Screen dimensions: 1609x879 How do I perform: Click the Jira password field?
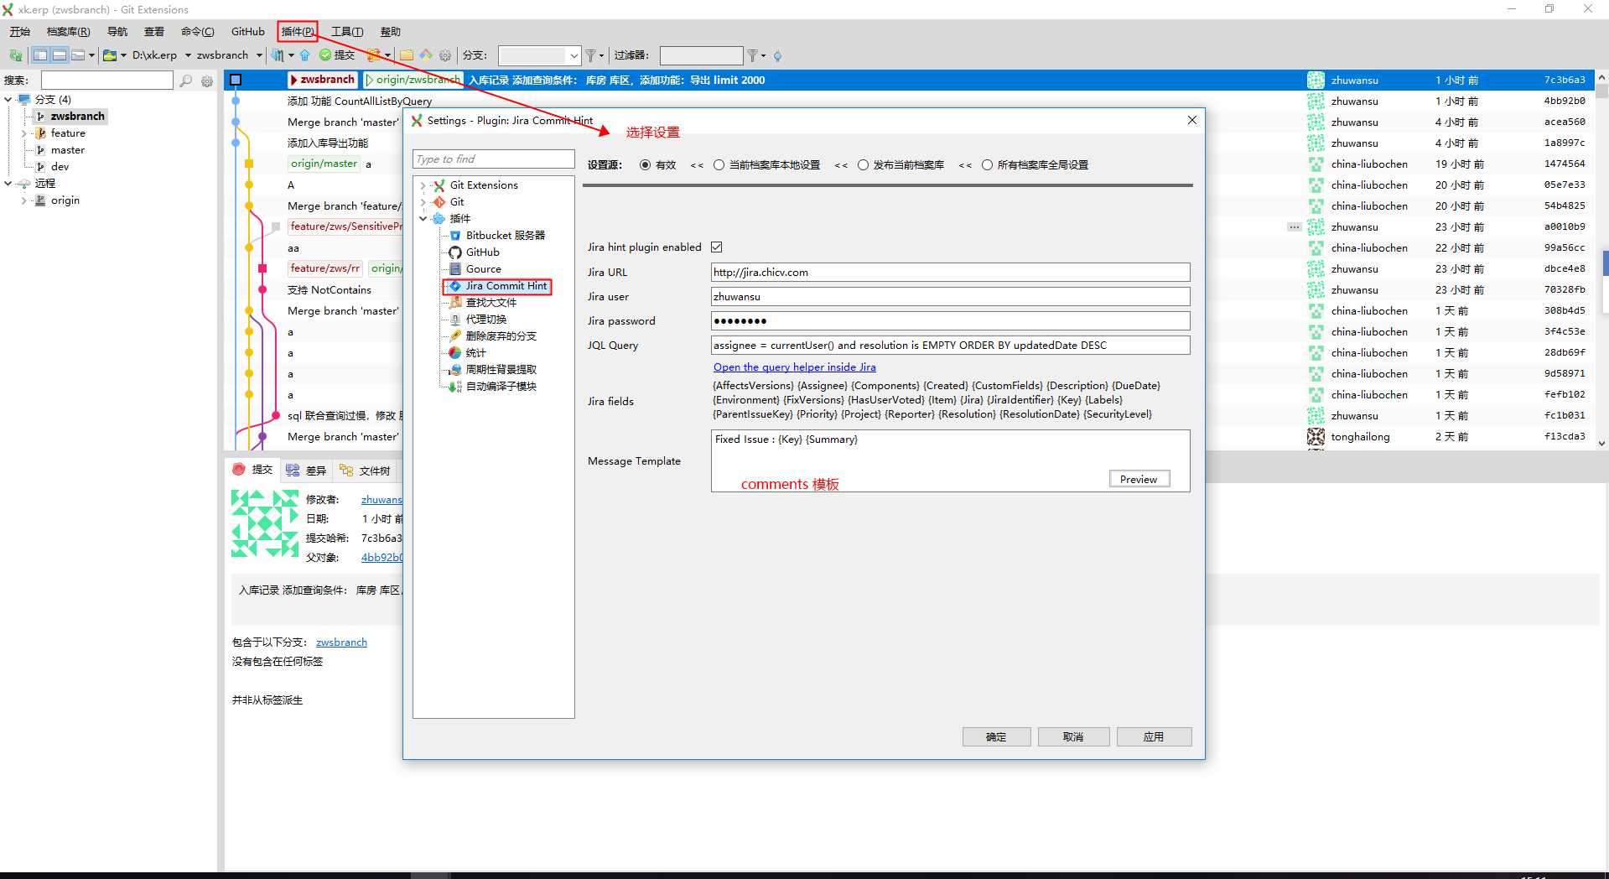(x=950, y=321)
